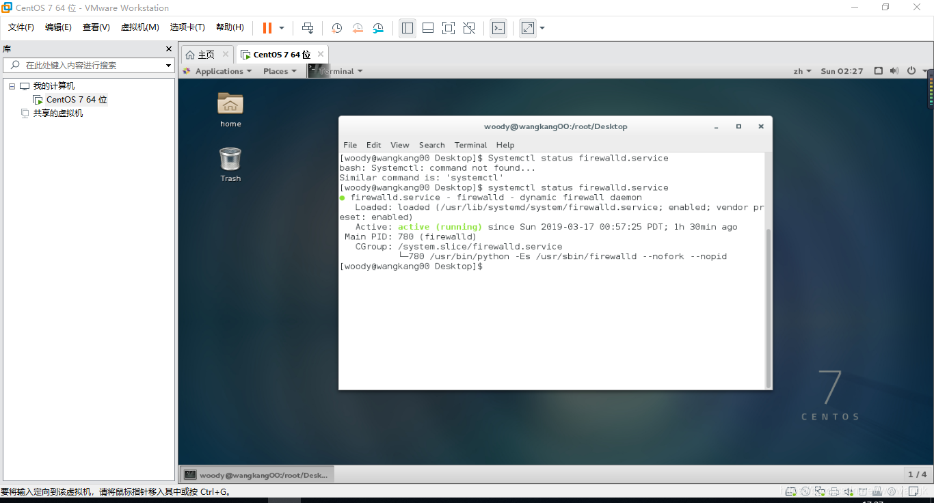The height and width of the screenshot is (503, 934).
Task: Close the 库 library panel
Action: tap(169, 49)
